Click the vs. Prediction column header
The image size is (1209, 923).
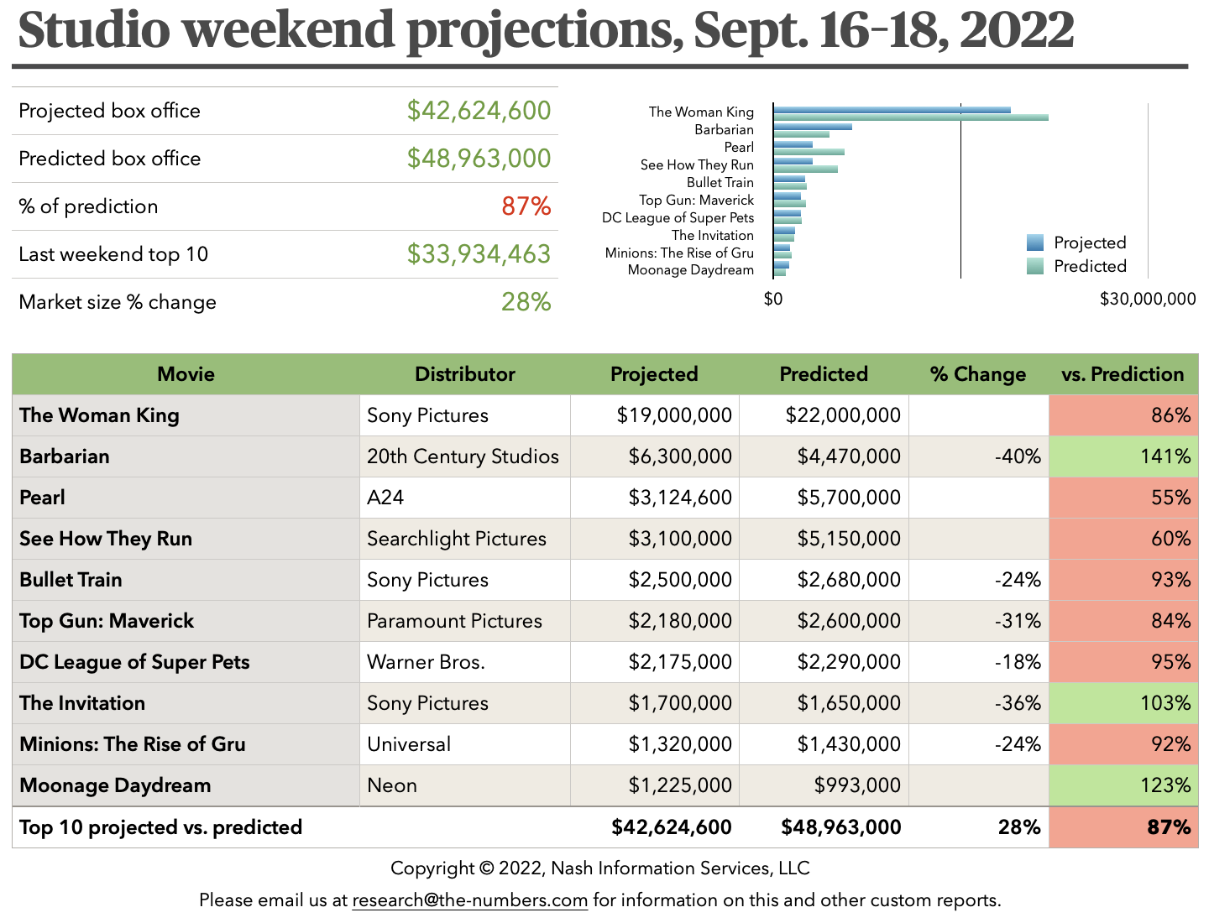(1123, 374)
